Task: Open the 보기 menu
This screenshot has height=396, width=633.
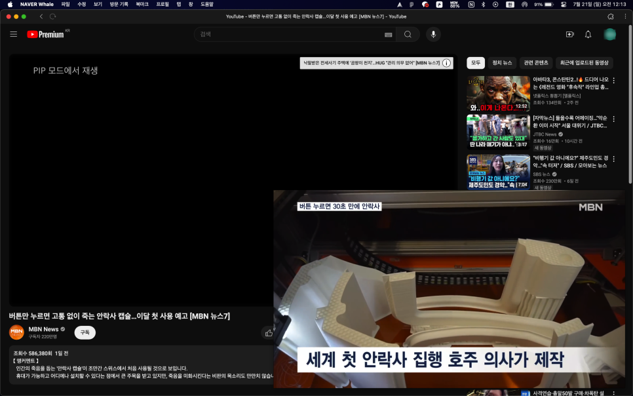Action: point(98,5)
